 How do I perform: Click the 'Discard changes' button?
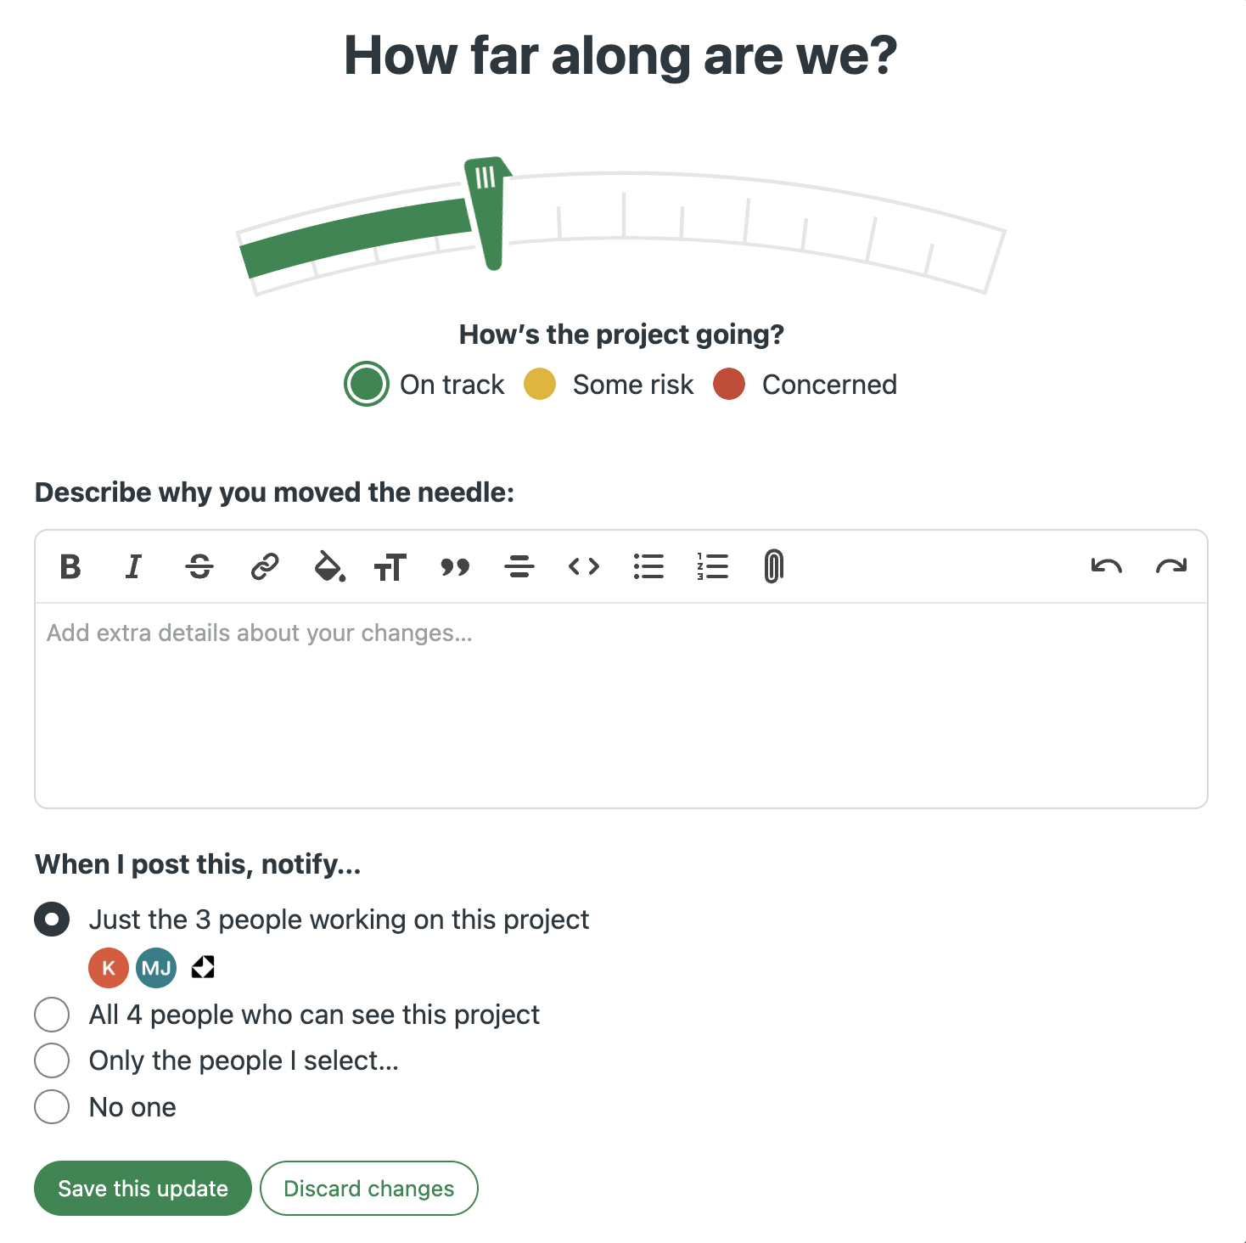(369, 1188)
